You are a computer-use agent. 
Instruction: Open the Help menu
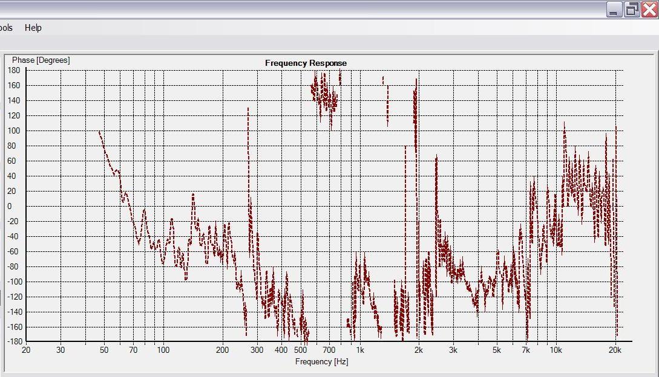tap(33, 28)
